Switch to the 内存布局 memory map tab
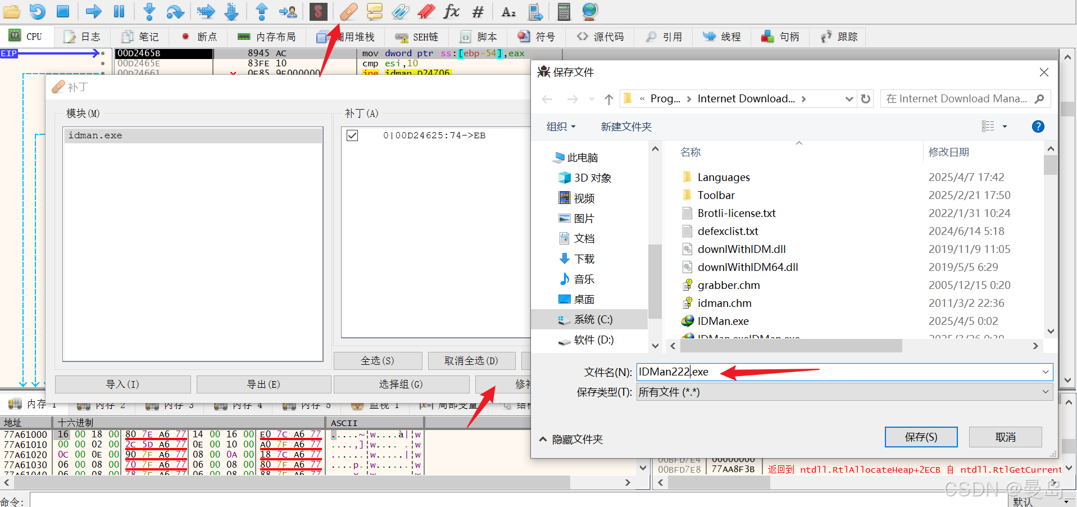Screen dimensions: 1077x507 click(267, 37)
